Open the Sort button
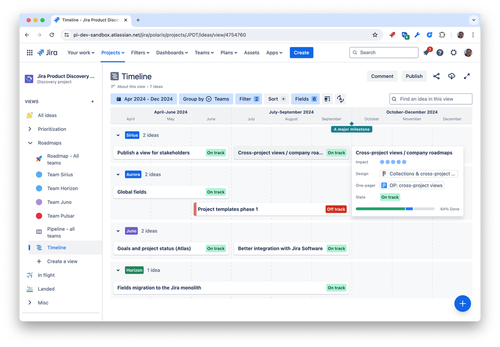500x347 pixels. 276,99
